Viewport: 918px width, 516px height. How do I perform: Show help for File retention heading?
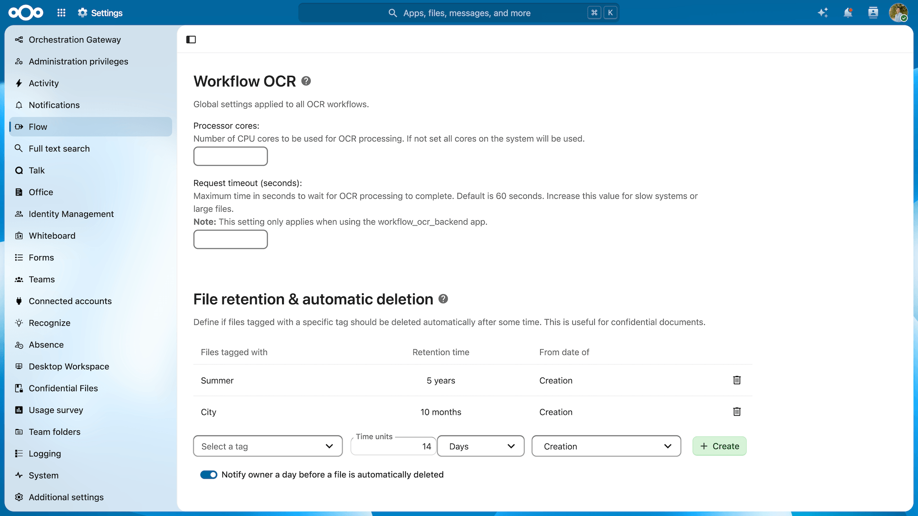coord(443,299)
